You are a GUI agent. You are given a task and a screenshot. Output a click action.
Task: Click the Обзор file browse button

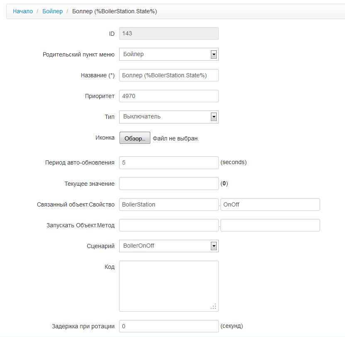tap(135, 138)
